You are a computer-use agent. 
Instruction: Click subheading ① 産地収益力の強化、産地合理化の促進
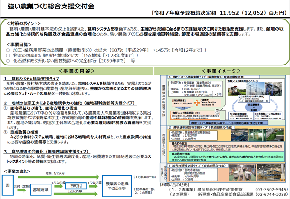(x=40, y=108)
